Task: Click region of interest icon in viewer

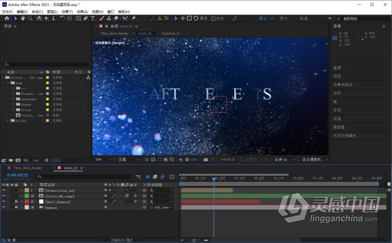Action: click(166, 160)
